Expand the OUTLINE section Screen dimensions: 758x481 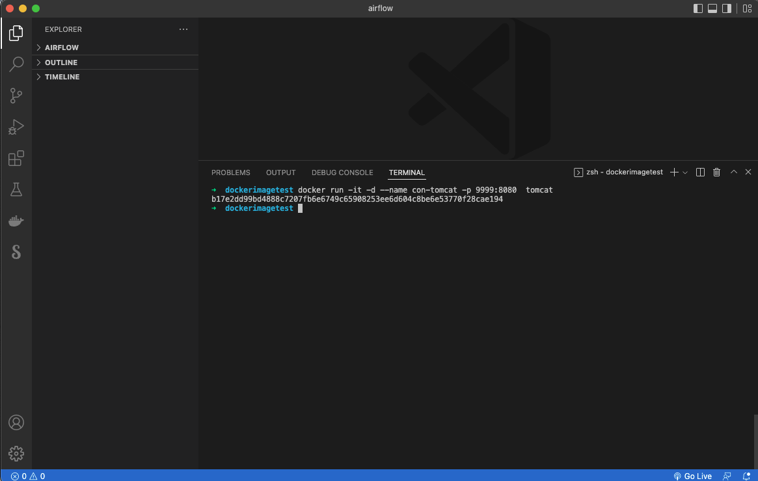115,62
